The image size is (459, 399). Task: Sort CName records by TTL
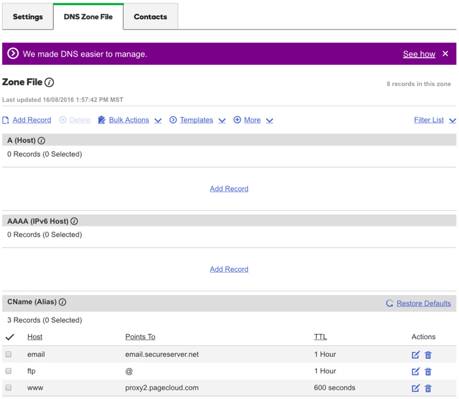click(x=320, y=337)
